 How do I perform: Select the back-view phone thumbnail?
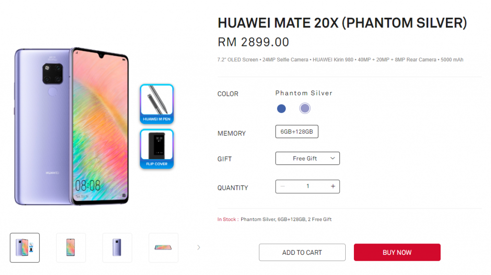(x=117, y=248)
